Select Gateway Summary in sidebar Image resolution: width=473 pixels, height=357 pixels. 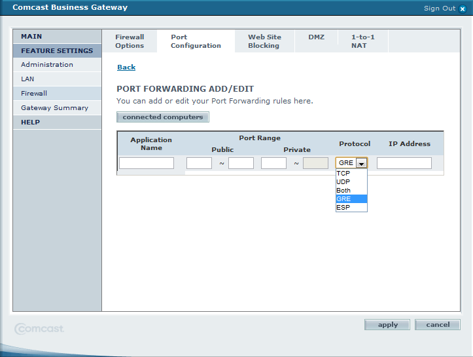(x=54, y=108)
